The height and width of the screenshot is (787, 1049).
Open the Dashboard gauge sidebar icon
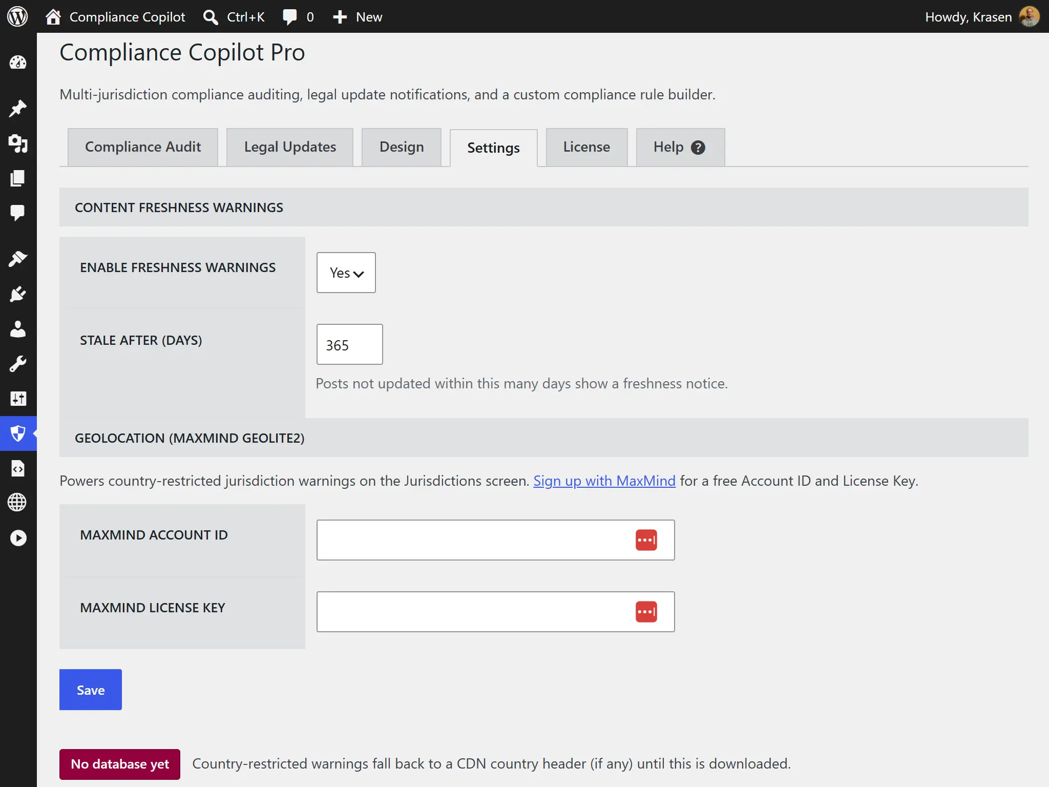pyautogui.click(x=18, y=63)
